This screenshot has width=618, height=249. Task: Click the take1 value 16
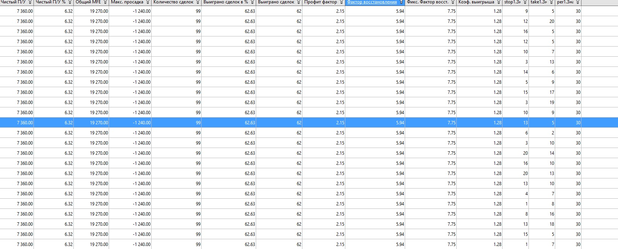(x=552, y=214)
